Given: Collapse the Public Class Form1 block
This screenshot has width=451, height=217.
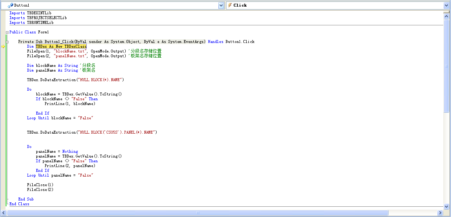Looking at the screenshot, I should 7,32.
